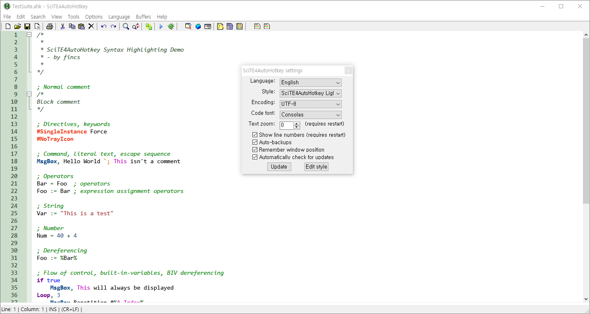Click the '; Normal comment' text on line 8
The image size is (590, 314).
coord(63,87)
